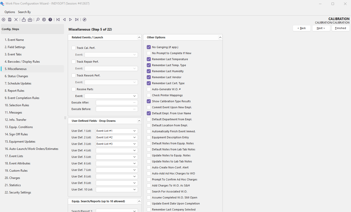Image resolution: width=351 pixels, height=212 pixels.
Task: Click the add new record plus icon
Action: 3,20
